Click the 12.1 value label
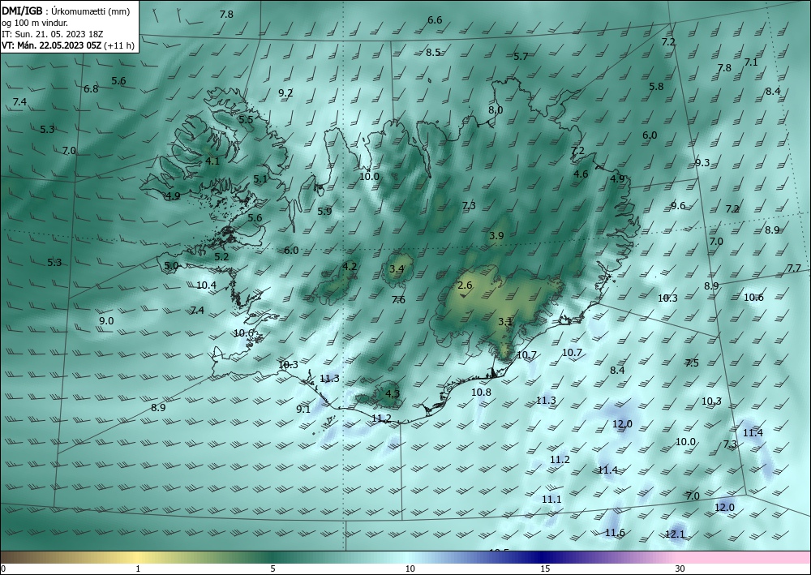 click(675, 534)
